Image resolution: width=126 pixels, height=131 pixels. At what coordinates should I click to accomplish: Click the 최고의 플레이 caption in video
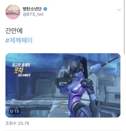tap(21, 65)
